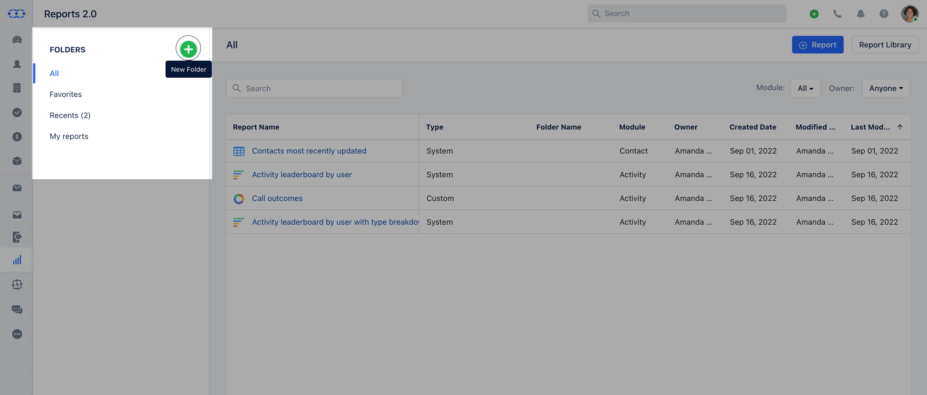This screenshot has width=927, height=395.
Task: Click the global Search field in header
Action: (687, 14)
